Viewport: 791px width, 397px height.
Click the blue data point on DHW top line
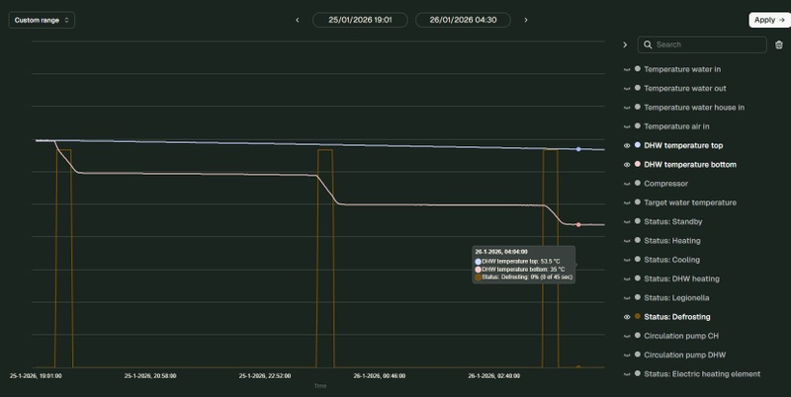578,149
